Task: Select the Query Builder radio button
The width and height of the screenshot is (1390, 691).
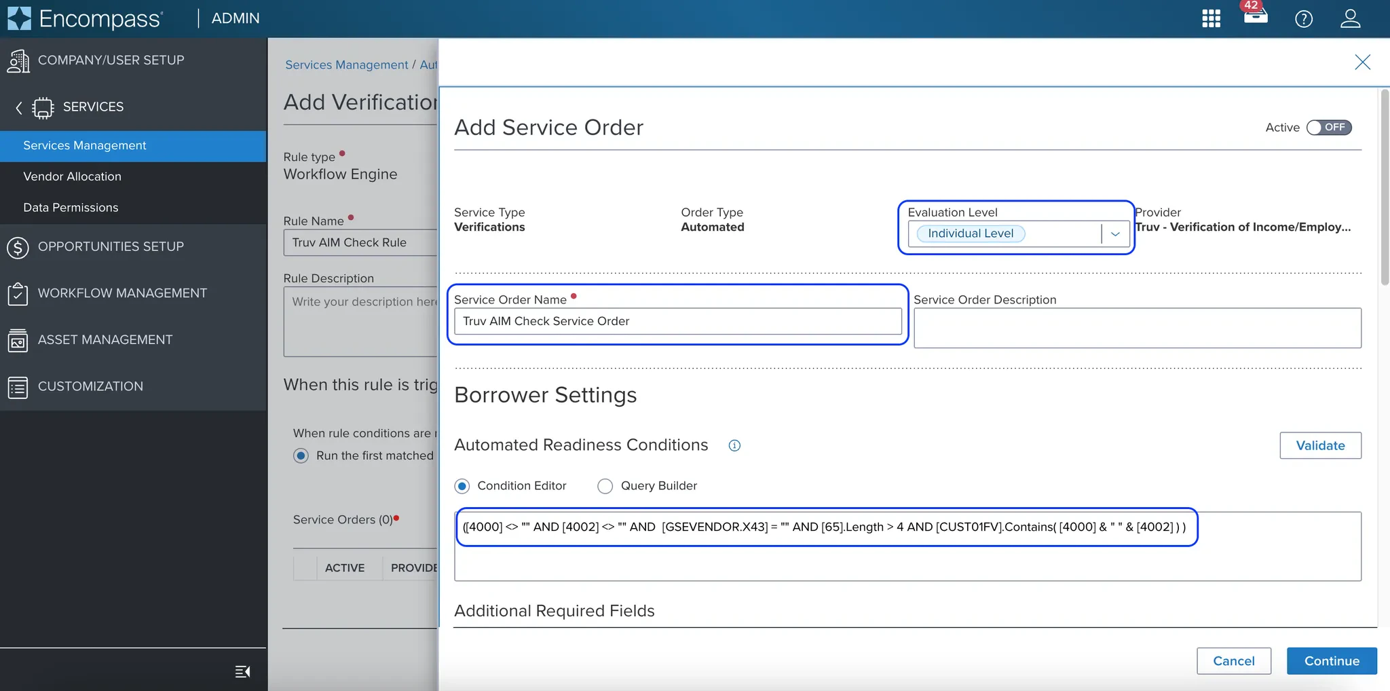Action: 604,486
